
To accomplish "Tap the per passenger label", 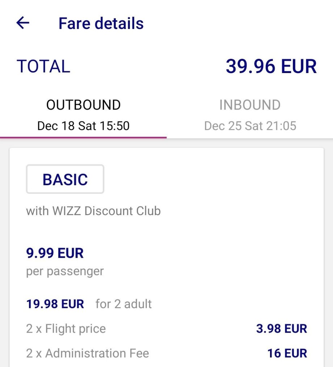I will [x=65, y=271].
